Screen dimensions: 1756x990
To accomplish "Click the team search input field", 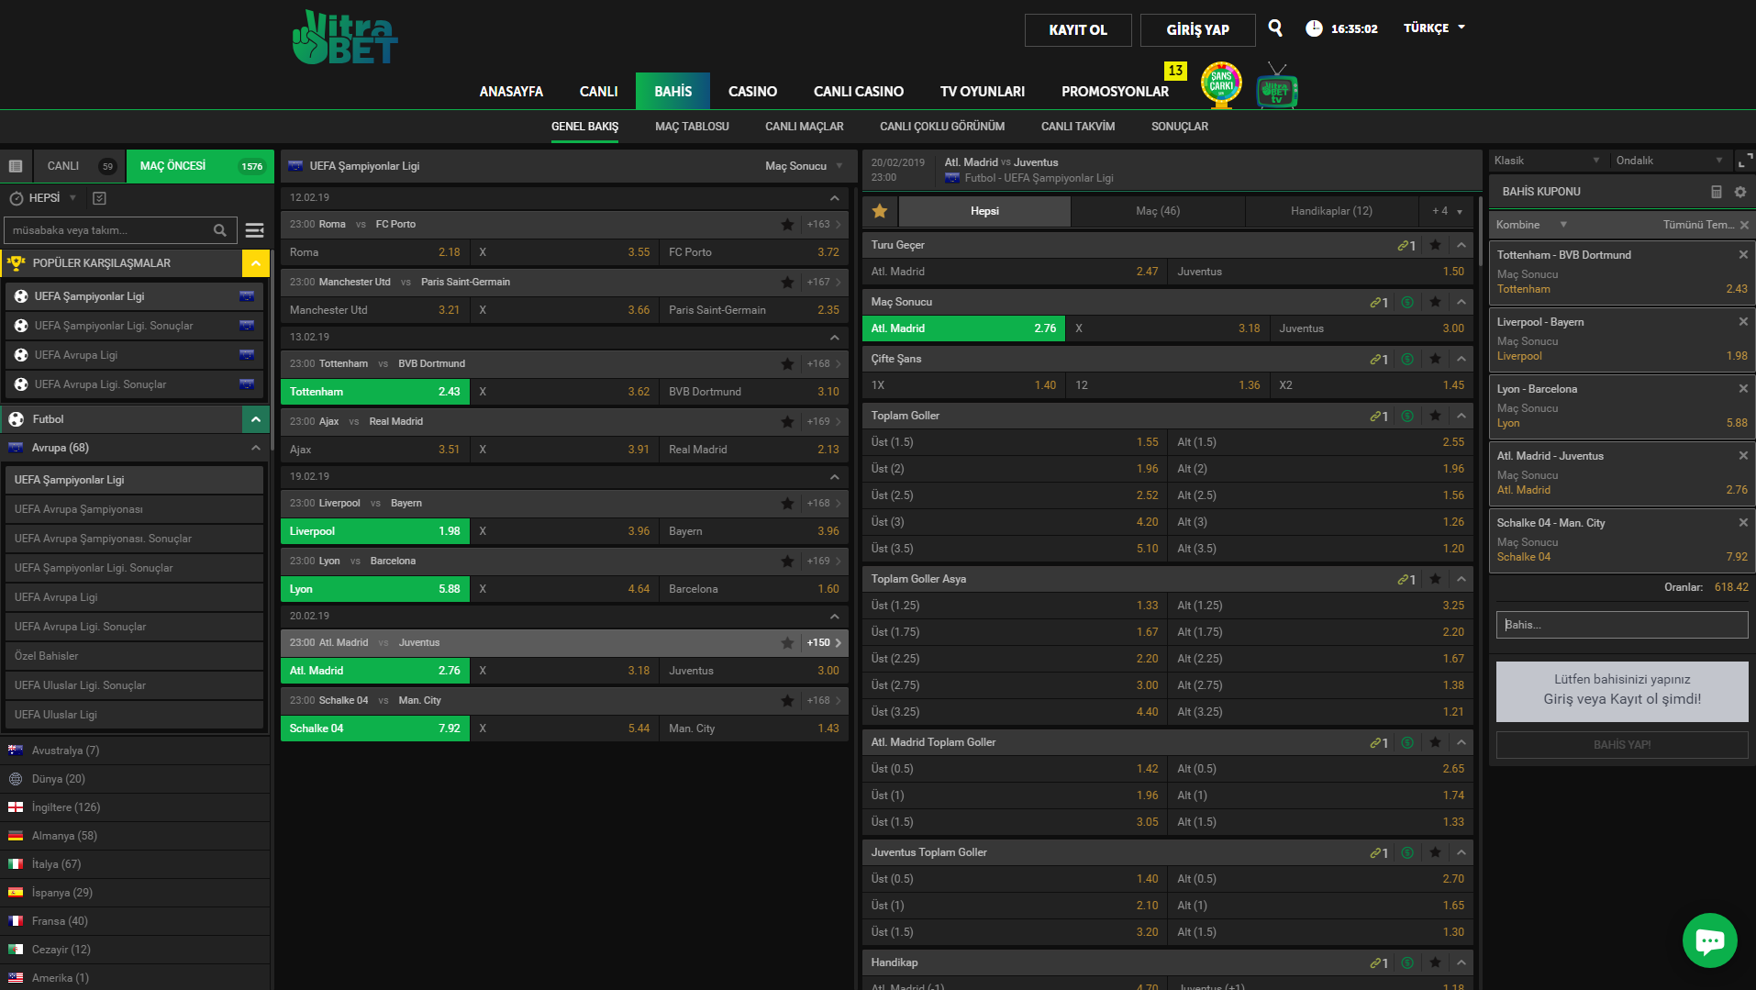I will (x=110, y=230).
